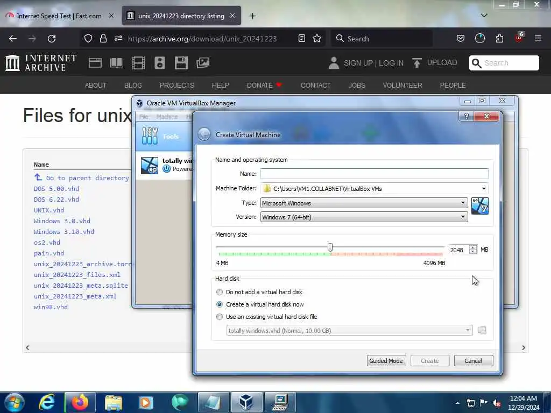This screenshot has height=413, width=551.
Task: Select Tools in VirtualBox Manager
Action: (x=164, y=136)
